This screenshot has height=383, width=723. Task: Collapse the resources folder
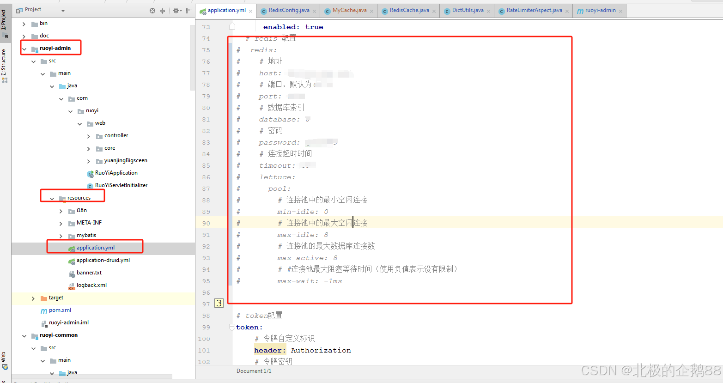[x=52, y=198]
